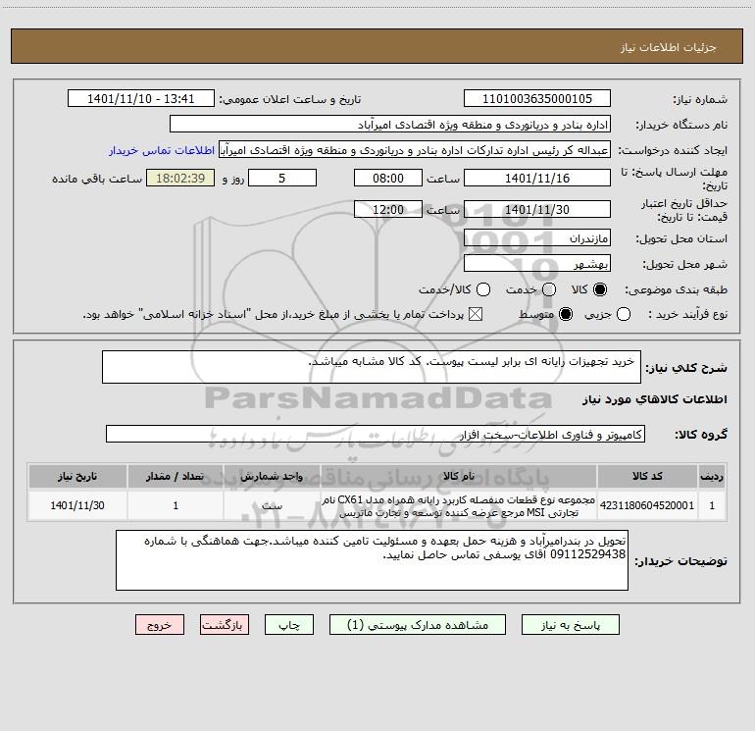The height and width of the screenshot is (731, 755).
Task: Click the خروج exit button
Action: point(160,625)
